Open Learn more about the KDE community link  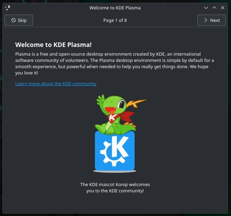tap(56, 83)
